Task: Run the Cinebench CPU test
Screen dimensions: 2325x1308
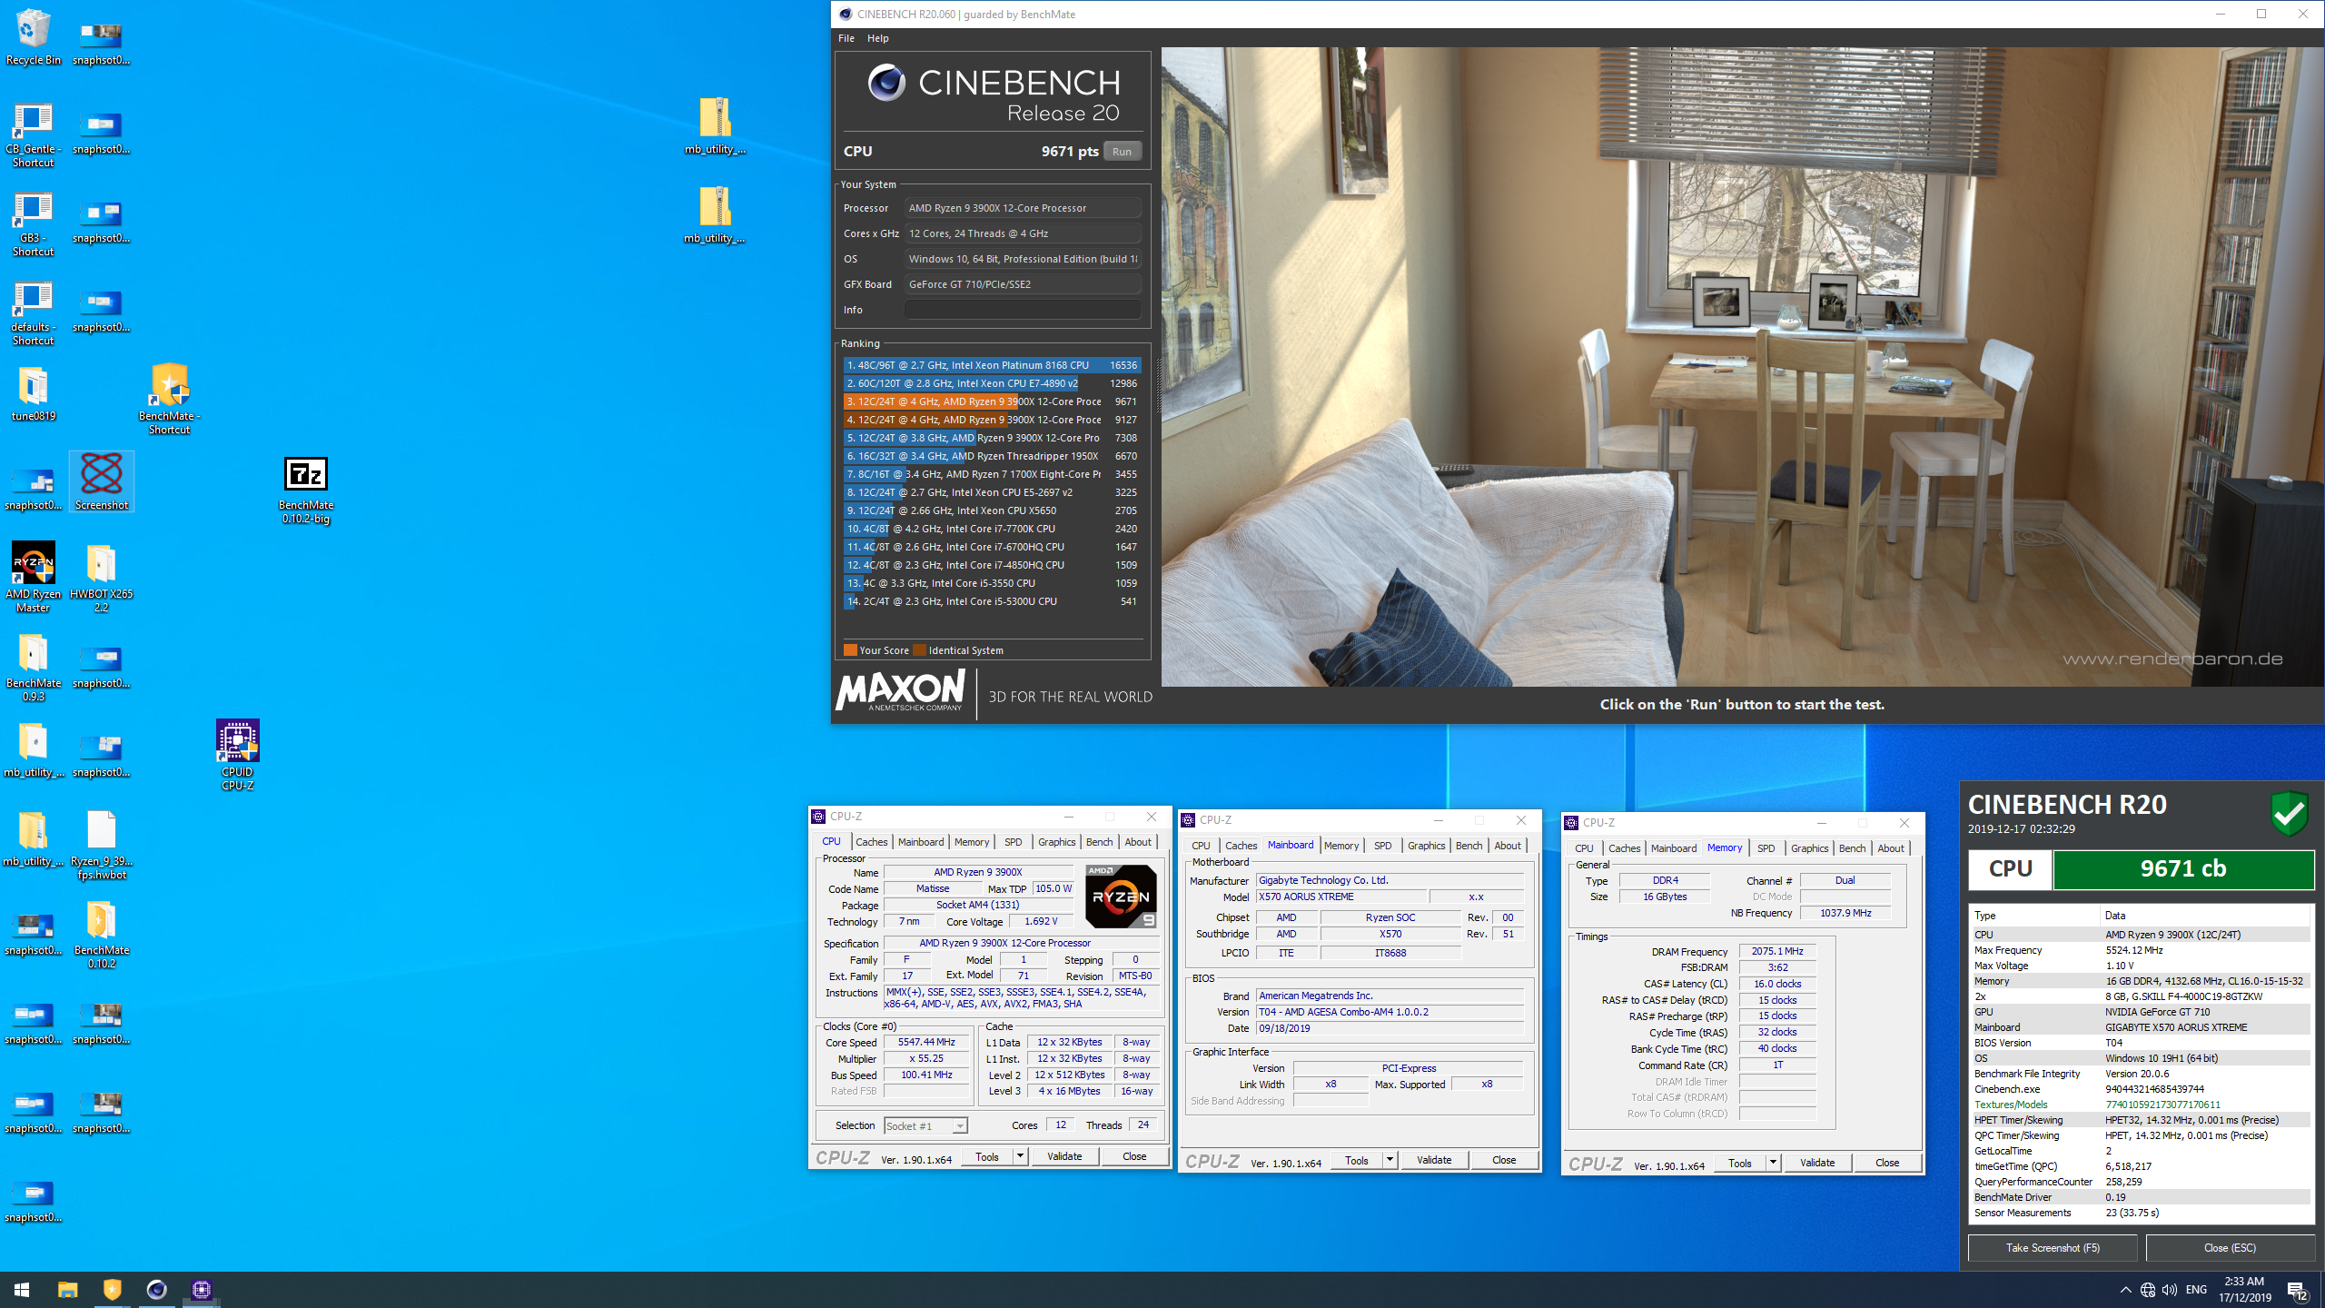Action: click(1122, 152)
